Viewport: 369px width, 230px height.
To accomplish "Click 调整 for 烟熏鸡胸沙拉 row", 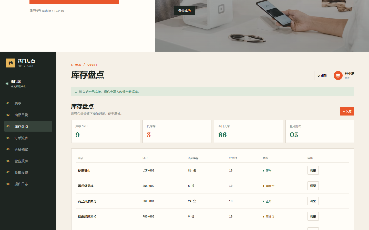I will tap(313, 216).
